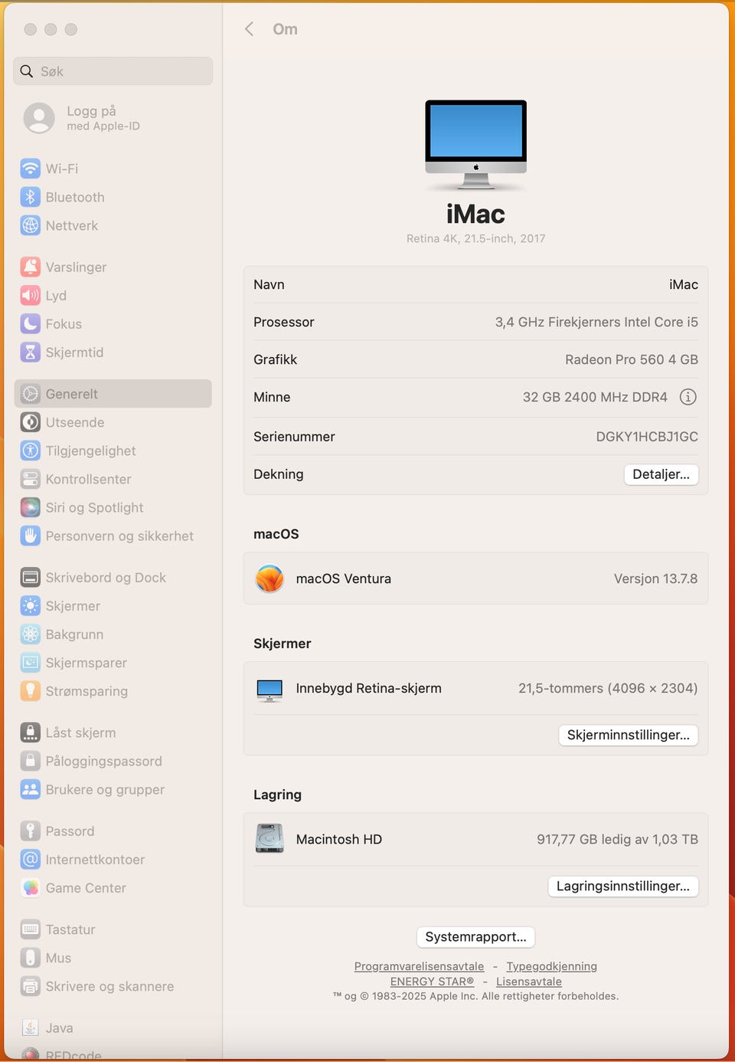The width and height of the screenshot is (735, 1062).
Task: Click the macOS Ventura logo icon
Action: tap(269, 579)
